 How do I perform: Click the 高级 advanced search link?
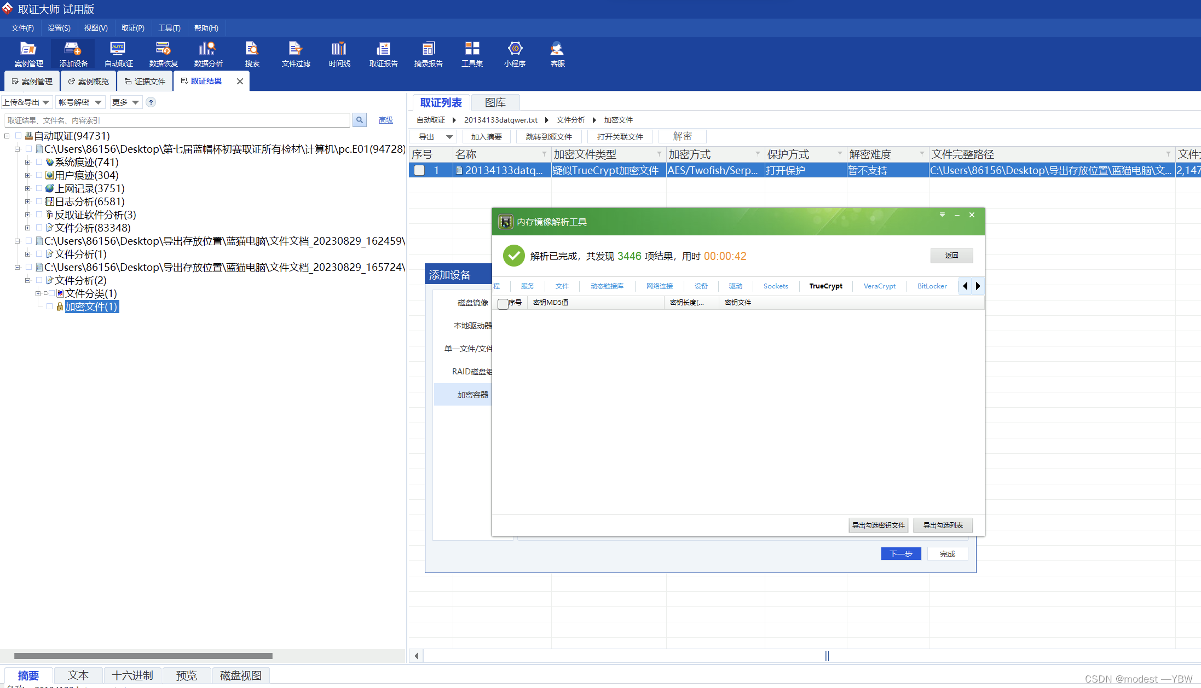coord(385,120)
